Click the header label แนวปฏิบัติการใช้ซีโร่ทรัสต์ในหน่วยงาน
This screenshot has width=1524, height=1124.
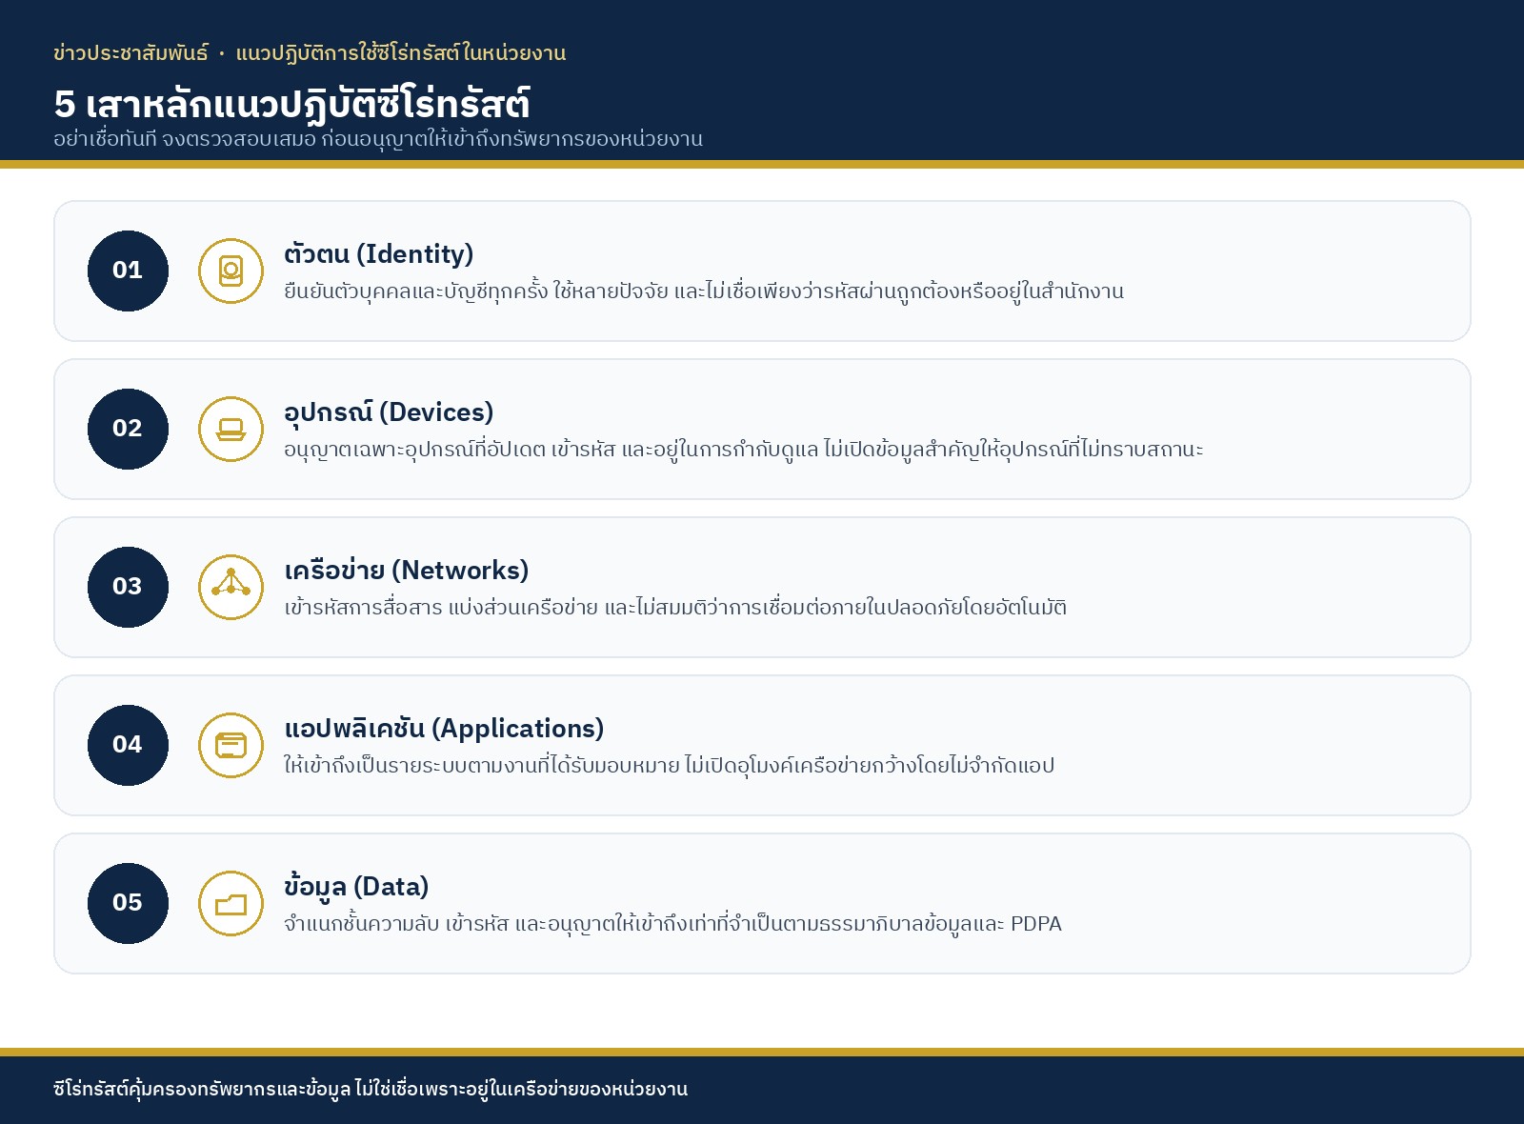[x=401, y=53]
